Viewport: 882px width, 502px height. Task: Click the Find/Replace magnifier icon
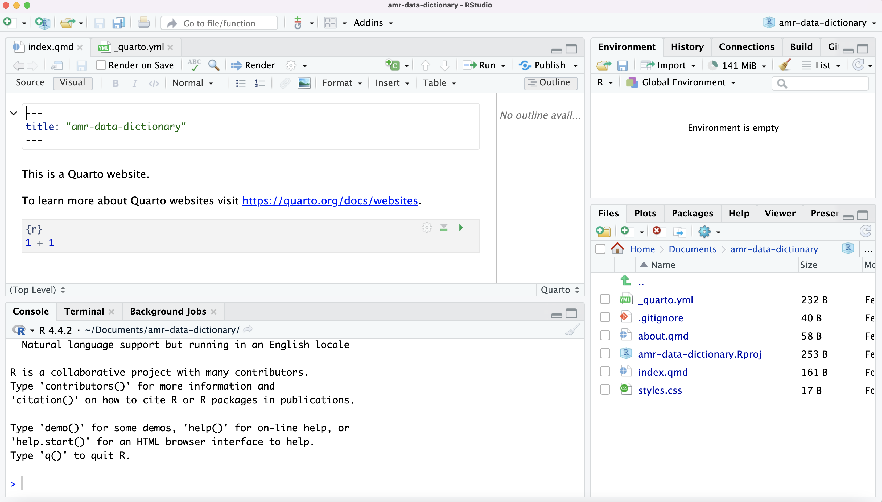pos(214,65)
